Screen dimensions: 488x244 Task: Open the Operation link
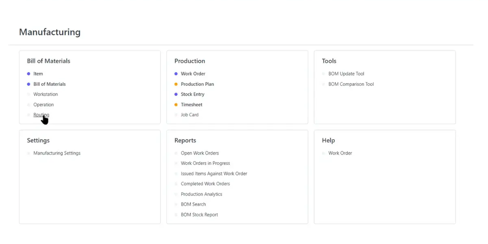click(44, 105)
